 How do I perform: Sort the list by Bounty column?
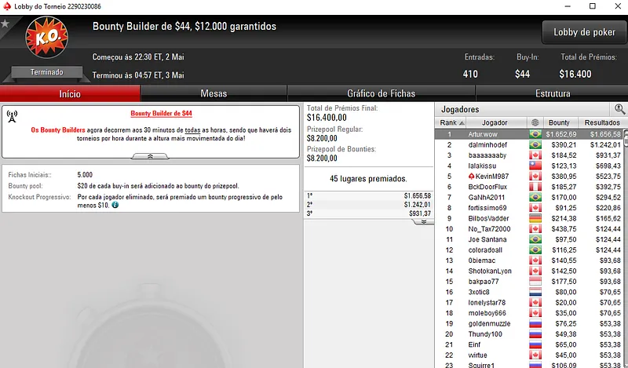click(x=559, y=122)
